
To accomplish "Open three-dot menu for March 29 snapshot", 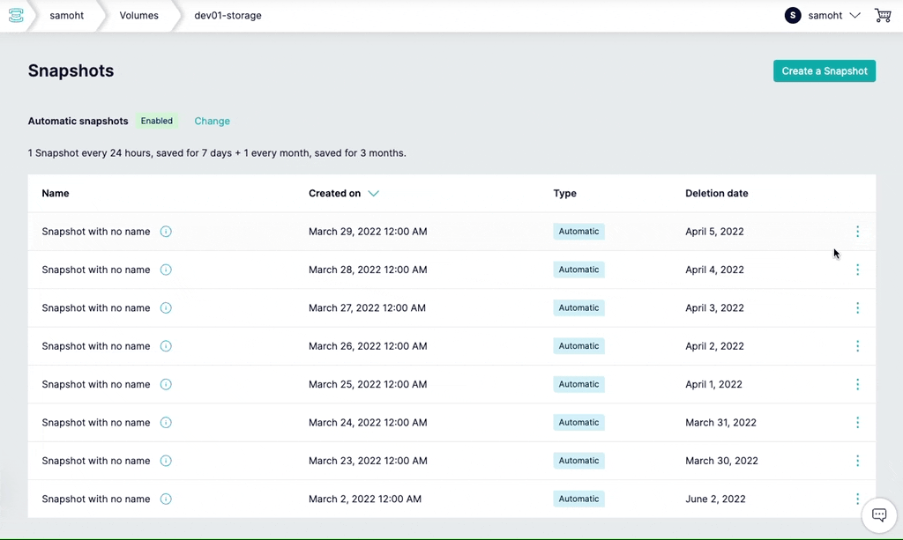I will (857, 232).
